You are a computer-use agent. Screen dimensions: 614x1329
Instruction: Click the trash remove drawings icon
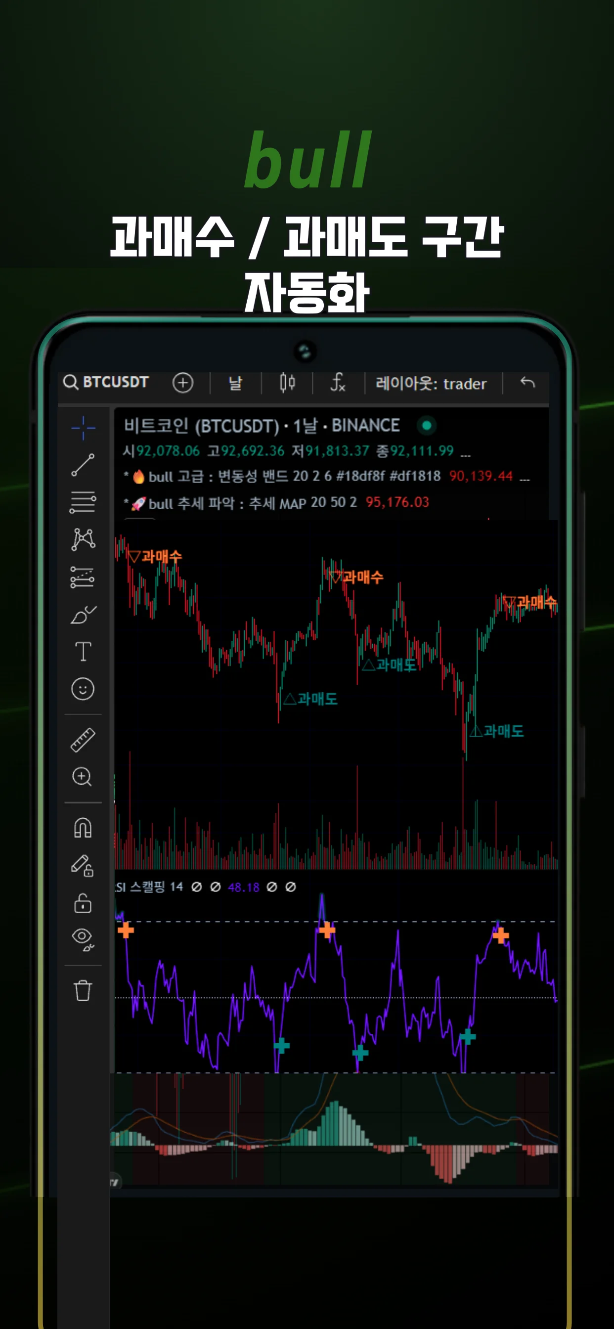83,990
